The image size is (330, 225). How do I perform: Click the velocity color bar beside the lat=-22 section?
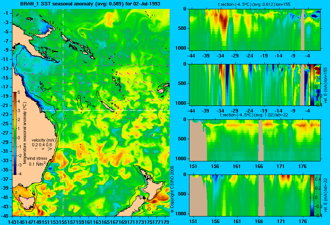312,196
